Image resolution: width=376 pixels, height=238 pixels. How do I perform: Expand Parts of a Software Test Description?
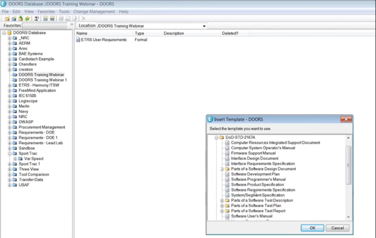pos(222,200)
